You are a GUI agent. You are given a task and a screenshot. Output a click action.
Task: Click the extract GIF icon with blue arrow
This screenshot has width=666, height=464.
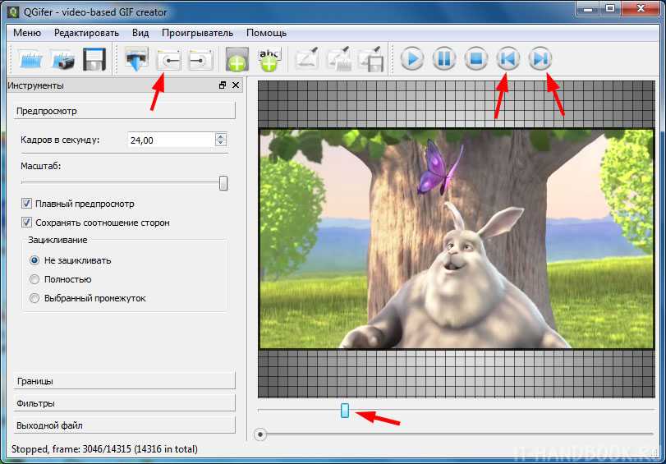pos(136,58)
